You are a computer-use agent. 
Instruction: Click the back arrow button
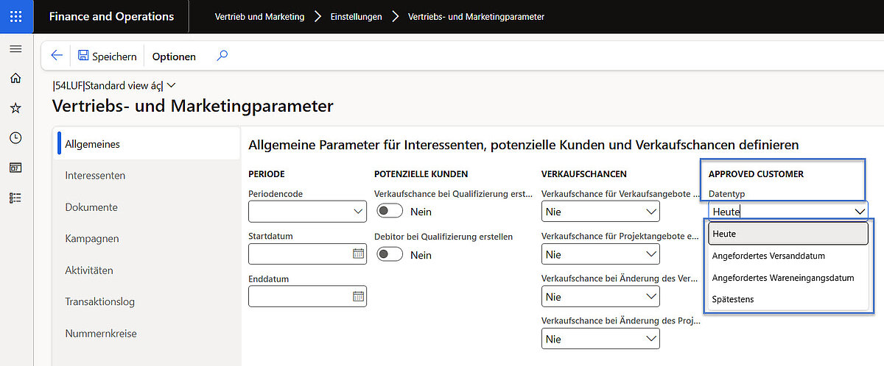coord(57,56)
